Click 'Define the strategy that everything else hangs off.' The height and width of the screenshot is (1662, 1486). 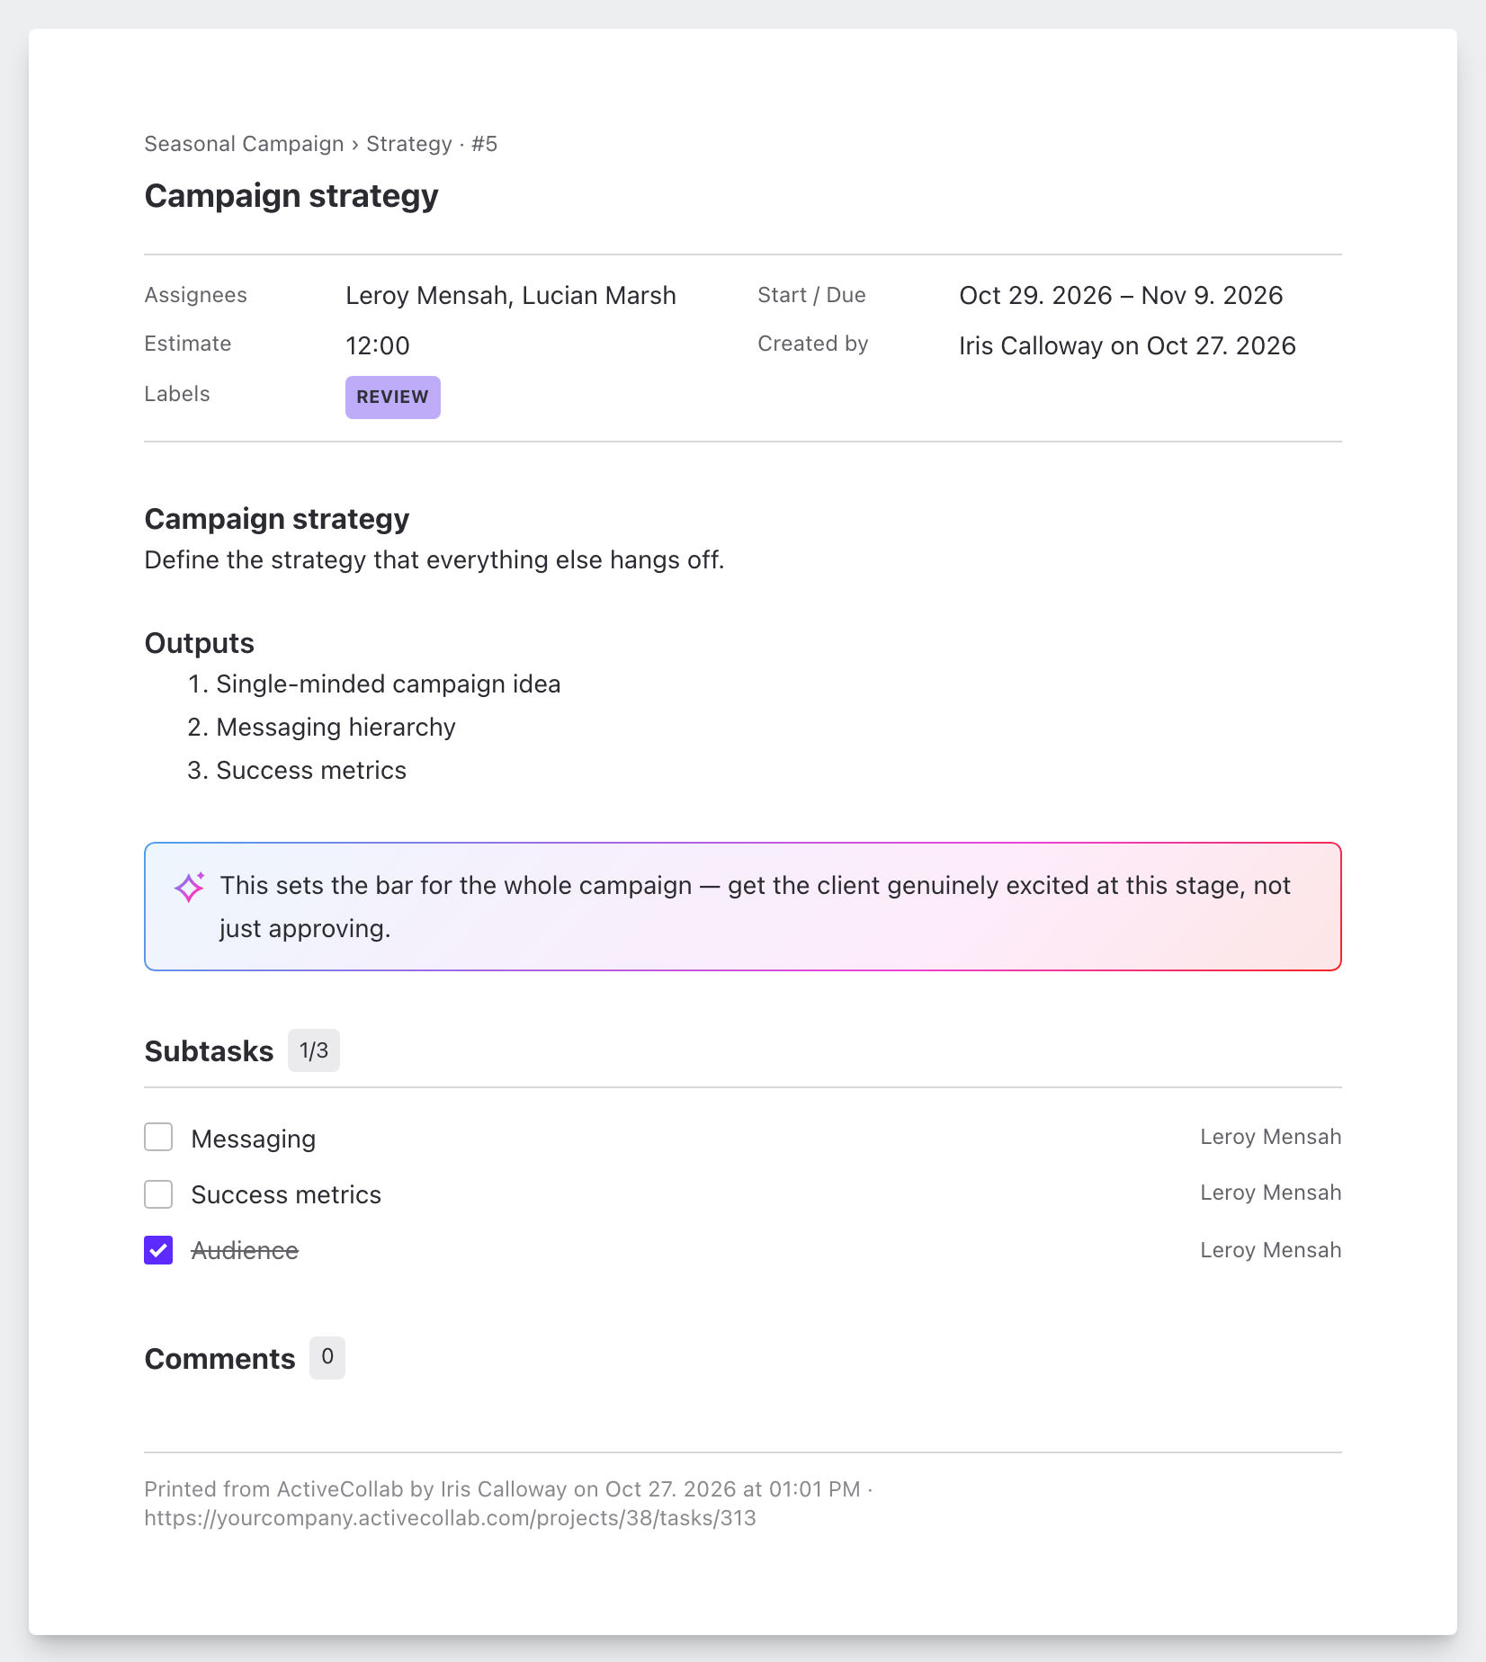tap(434, 560)
